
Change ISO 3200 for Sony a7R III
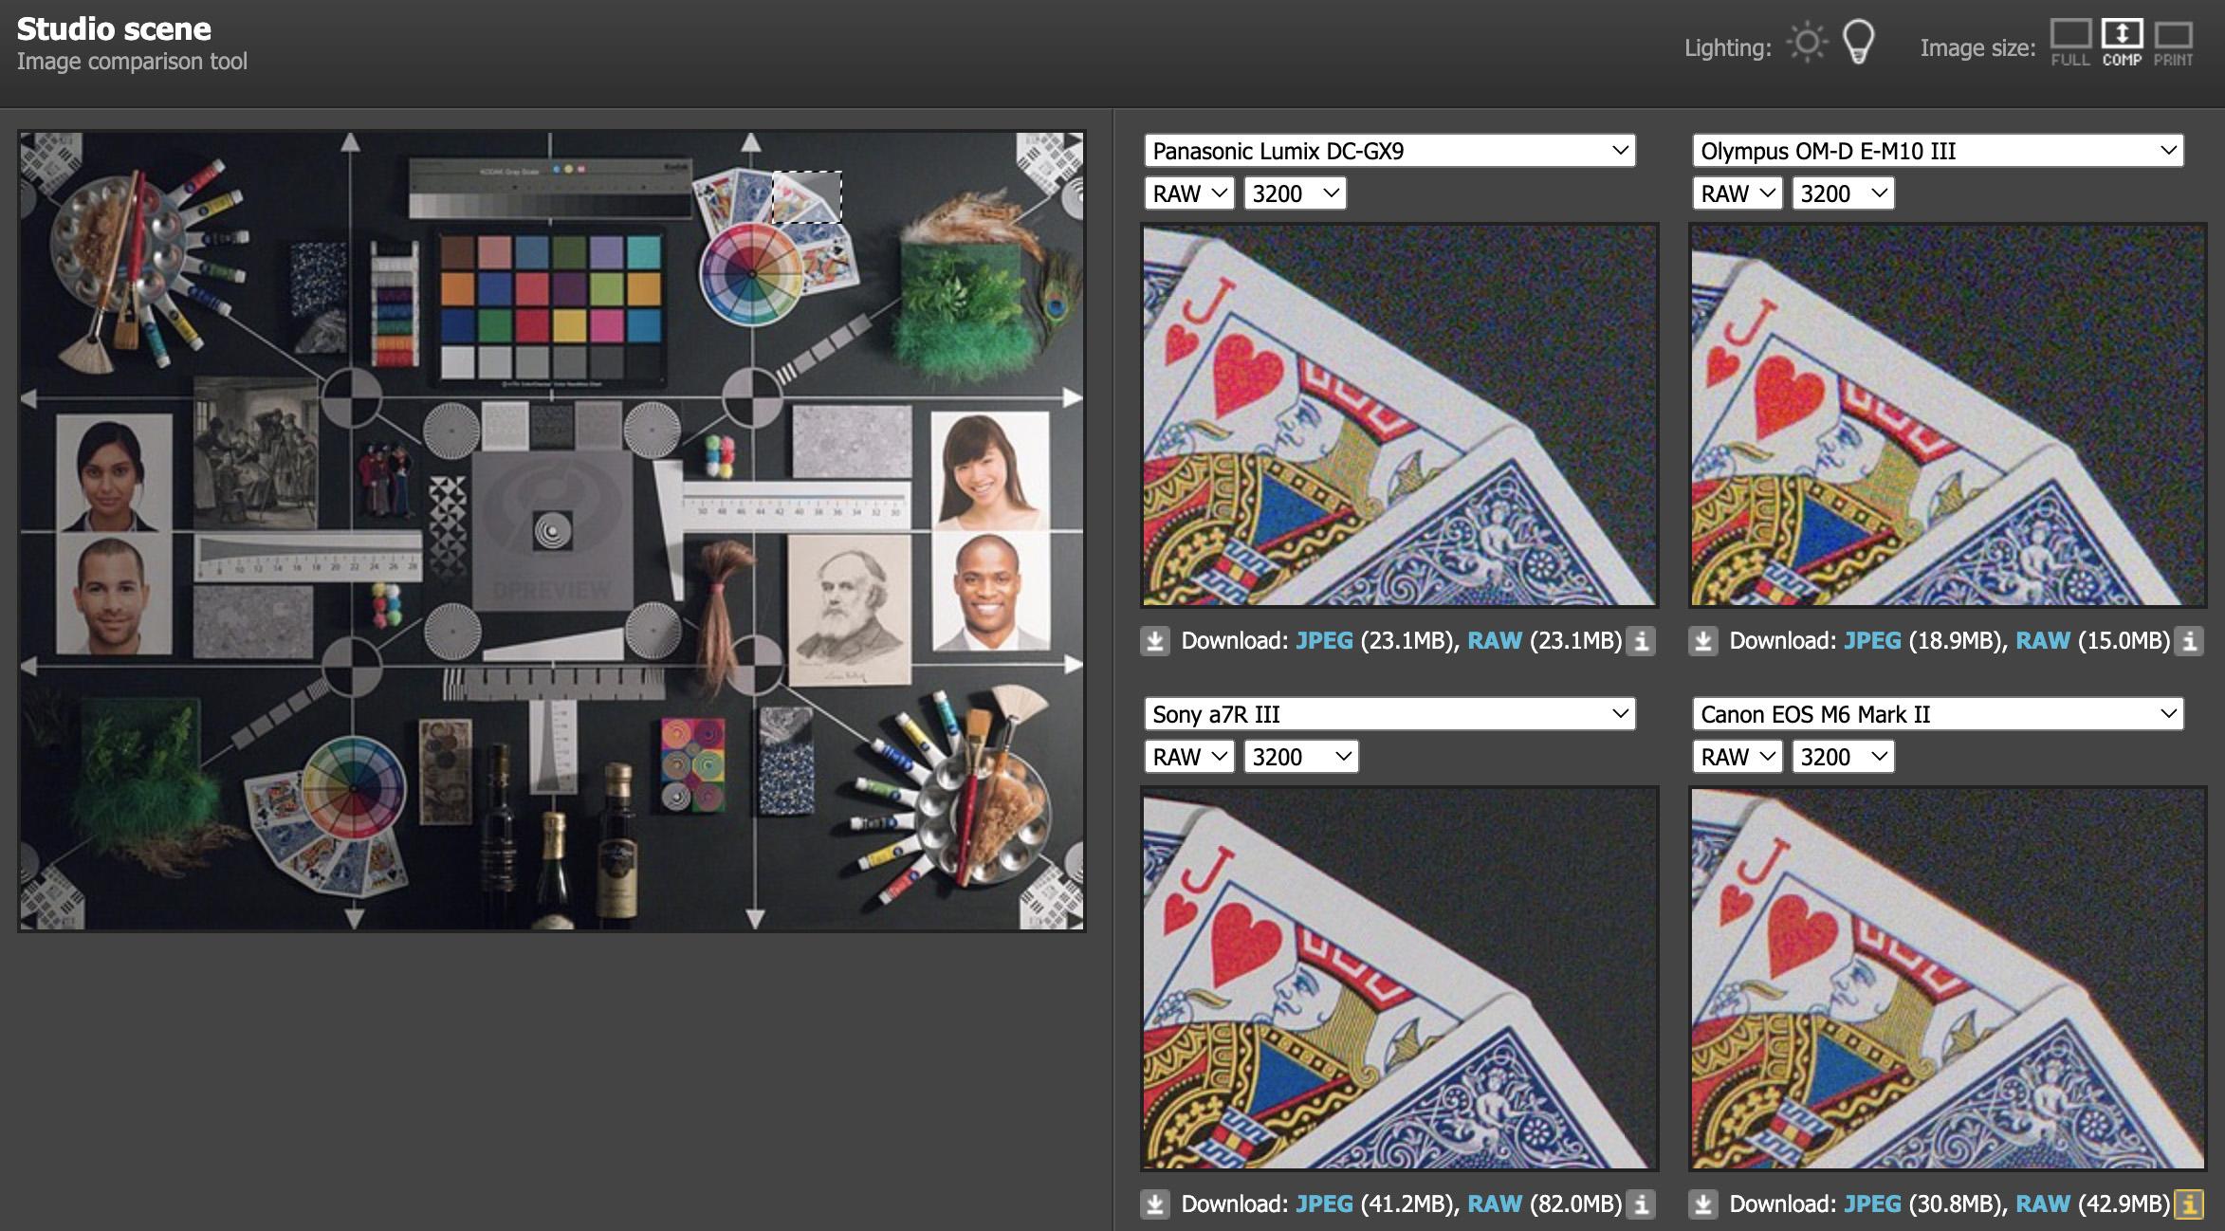[1301, 757]
